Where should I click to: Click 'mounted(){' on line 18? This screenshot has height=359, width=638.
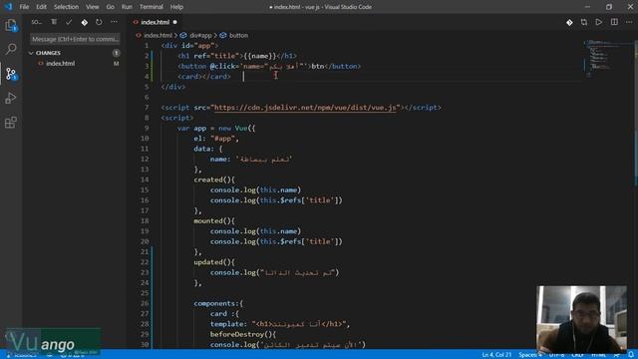(x=214, y=221)
